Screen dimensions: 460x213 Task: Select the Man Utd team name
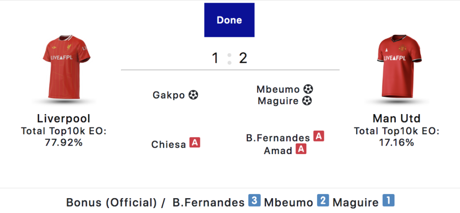click(397, 119)
